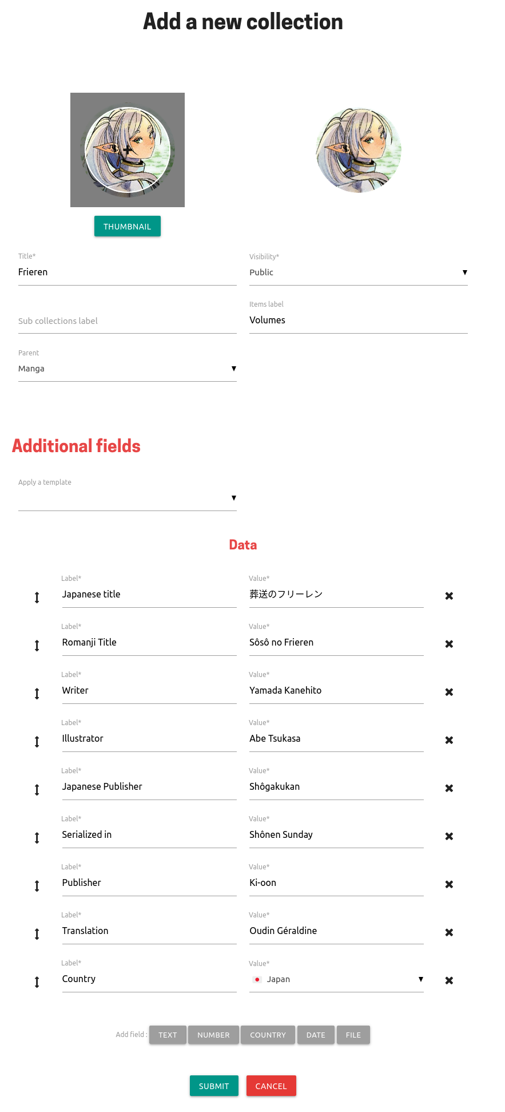The width and height of the screenshot is (505, 1112).
Task: Delete the Illustrator row using the X icon
Action: [449, 740]
